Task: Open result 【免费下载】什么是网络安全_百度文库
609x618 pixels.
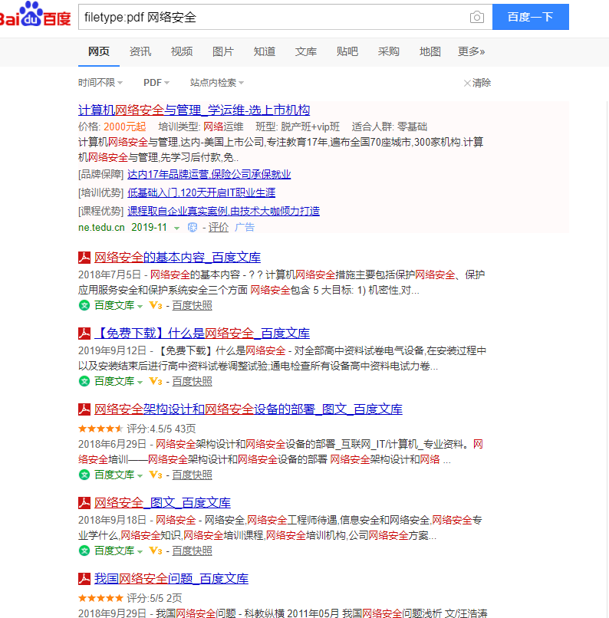Action: tap(202, 334)
